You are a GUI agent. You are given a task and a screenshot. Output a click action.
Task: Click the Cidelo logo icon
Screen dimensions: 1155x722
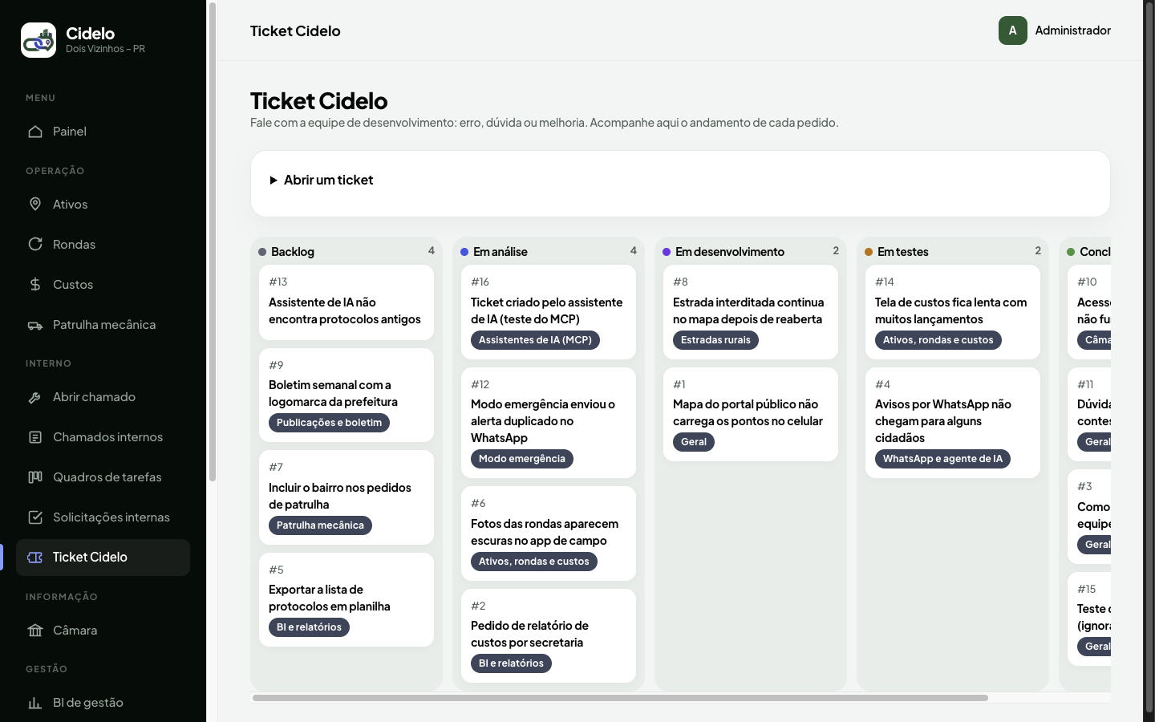(38, 40)
